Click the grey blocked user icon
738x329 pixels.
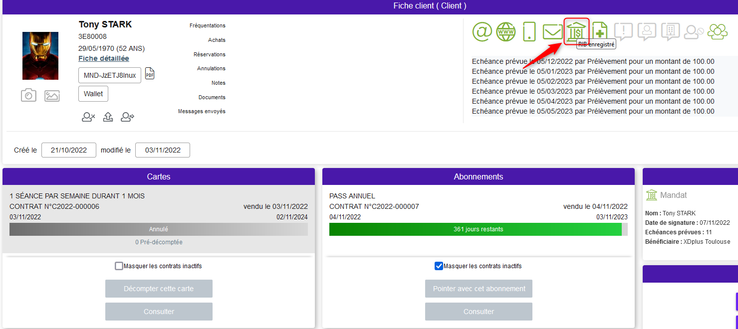click(x=694, y=32)
